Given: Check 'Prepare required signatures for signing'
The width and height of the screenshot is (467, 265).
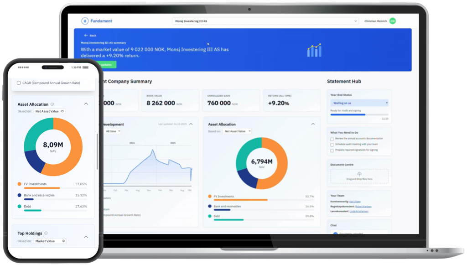Looking at the screenshot, I should point(332,150).
